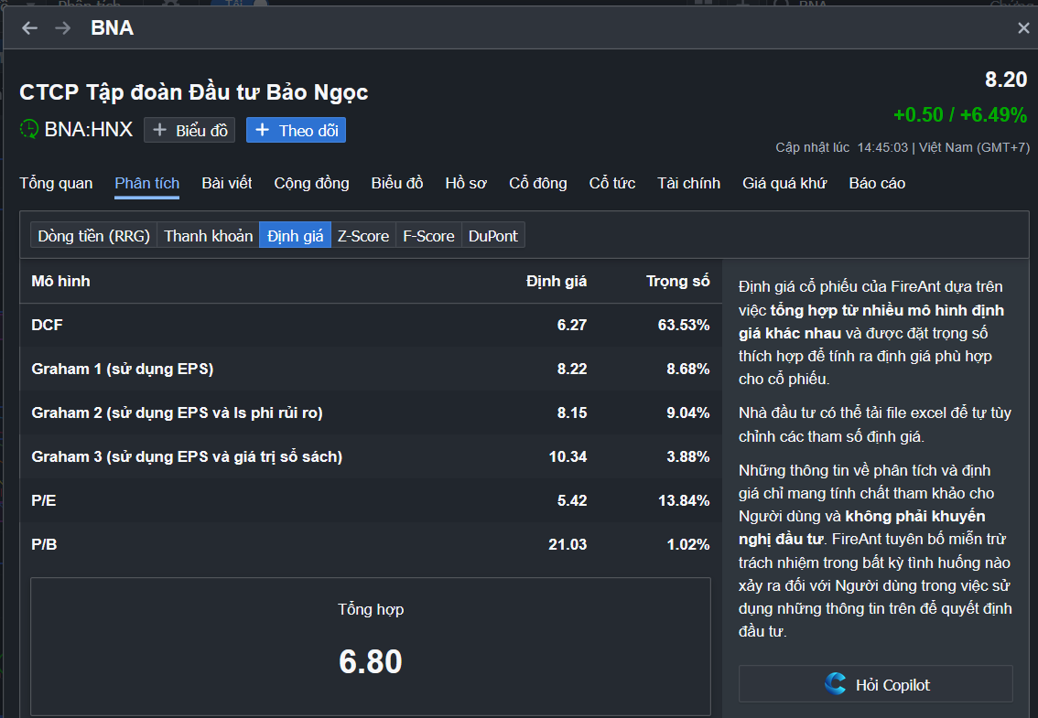
Task: Switch to the Z-Score sub-tab
Action: [363, 236]
